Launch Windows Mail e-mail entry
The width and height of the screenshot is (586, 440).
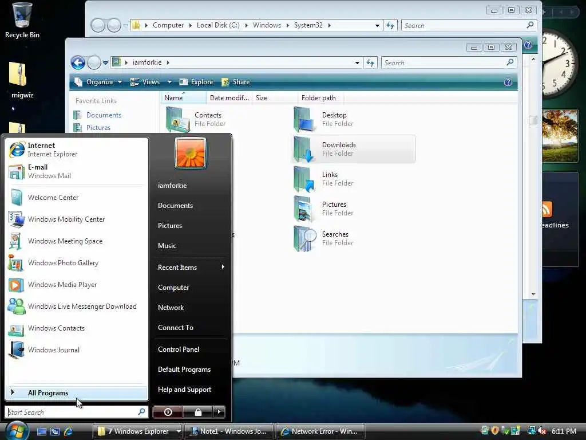coord(77,171)
